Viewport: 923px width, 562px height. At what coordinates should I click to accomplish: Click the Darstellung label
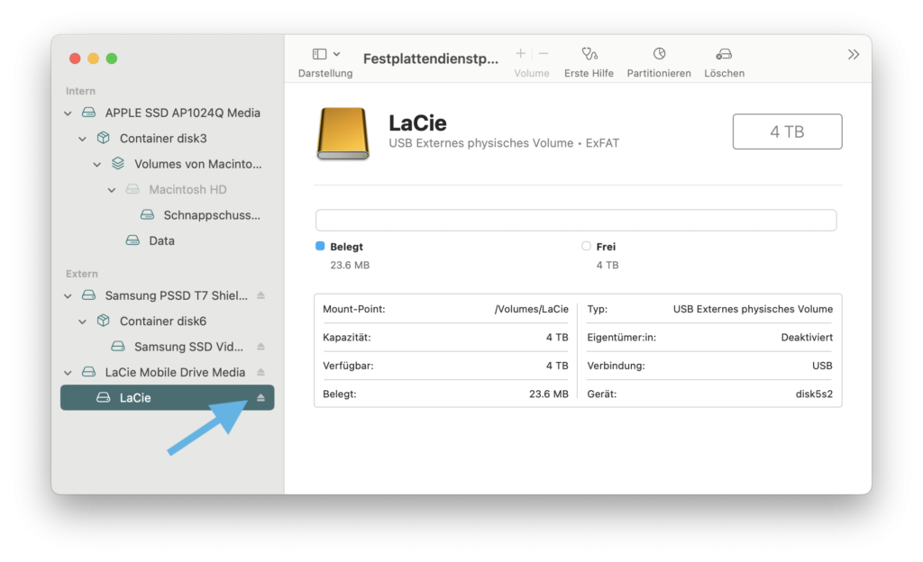[325, 74]
